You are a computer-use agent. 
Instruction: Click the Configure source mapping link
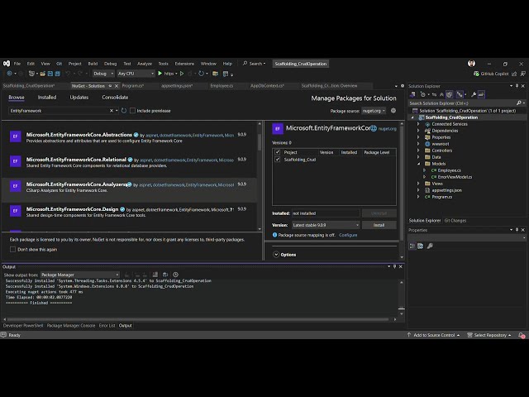coord(348,235)
